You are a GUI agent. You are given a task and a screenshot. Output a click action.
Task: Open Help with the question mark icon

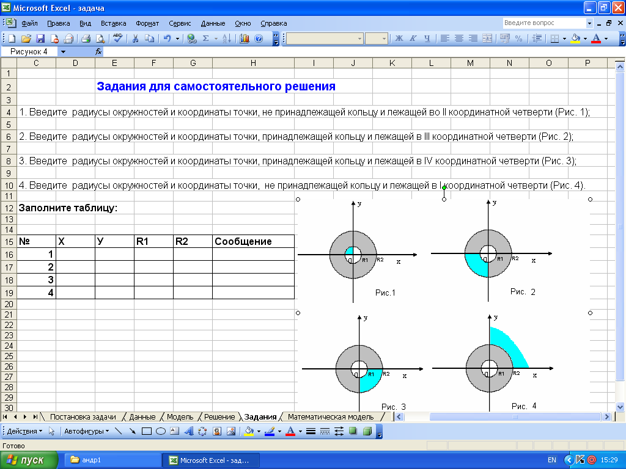[x=259, y=38]
